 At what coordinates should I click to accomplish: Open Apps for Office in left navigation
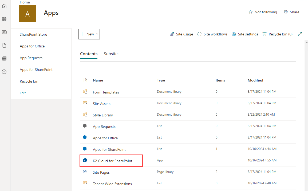(x=32, y=46)
